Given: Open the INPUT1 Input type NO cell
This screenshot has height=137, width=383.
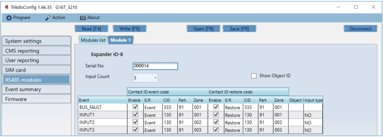Looking at the screenshot, I should click(313, 115).
